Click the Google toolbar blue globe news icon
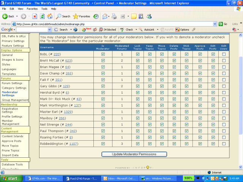 76,30
